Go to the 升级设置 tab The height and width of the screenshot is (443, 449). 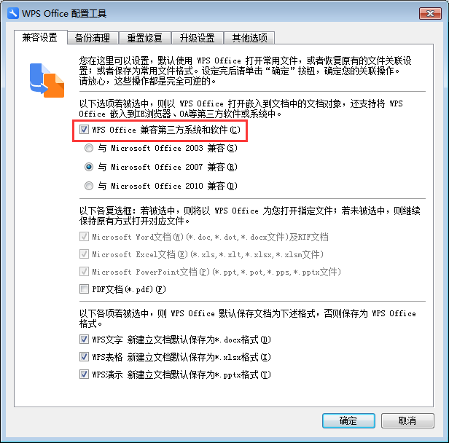click(198, 38)
